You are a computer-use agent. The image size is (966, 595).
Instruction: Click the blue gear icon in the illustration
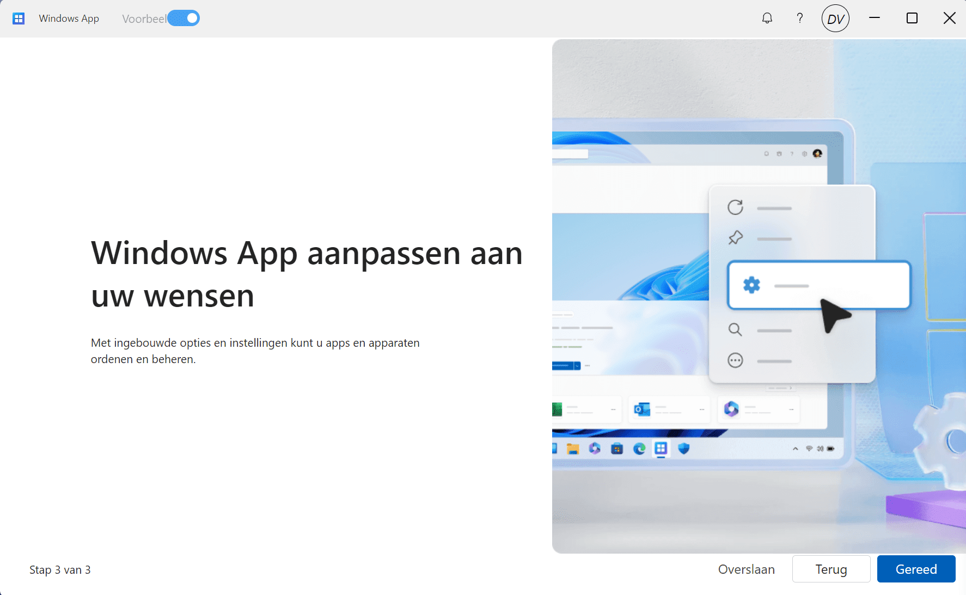pyautogui.click(x=751, y=285)
